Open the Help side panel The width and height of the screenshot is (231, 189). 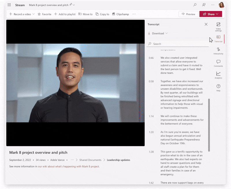218,88
